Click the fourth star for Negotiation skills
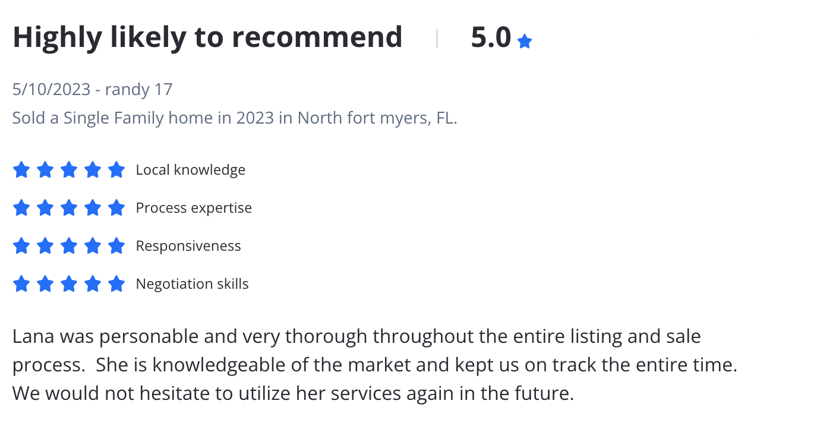Viewport: 814px width, 429px height. [93, 284]
